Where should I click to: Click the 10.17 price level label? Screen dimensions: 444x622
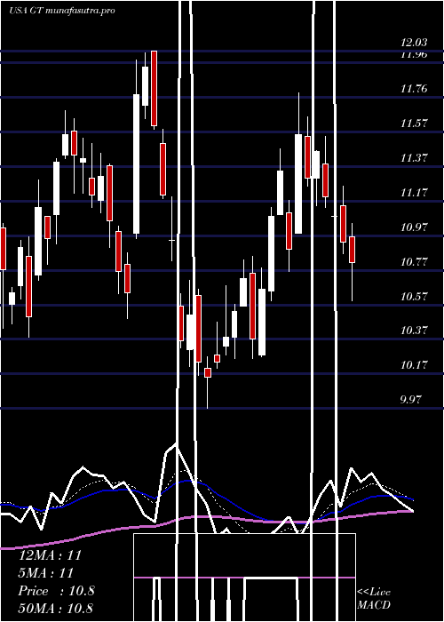[414, 364]
